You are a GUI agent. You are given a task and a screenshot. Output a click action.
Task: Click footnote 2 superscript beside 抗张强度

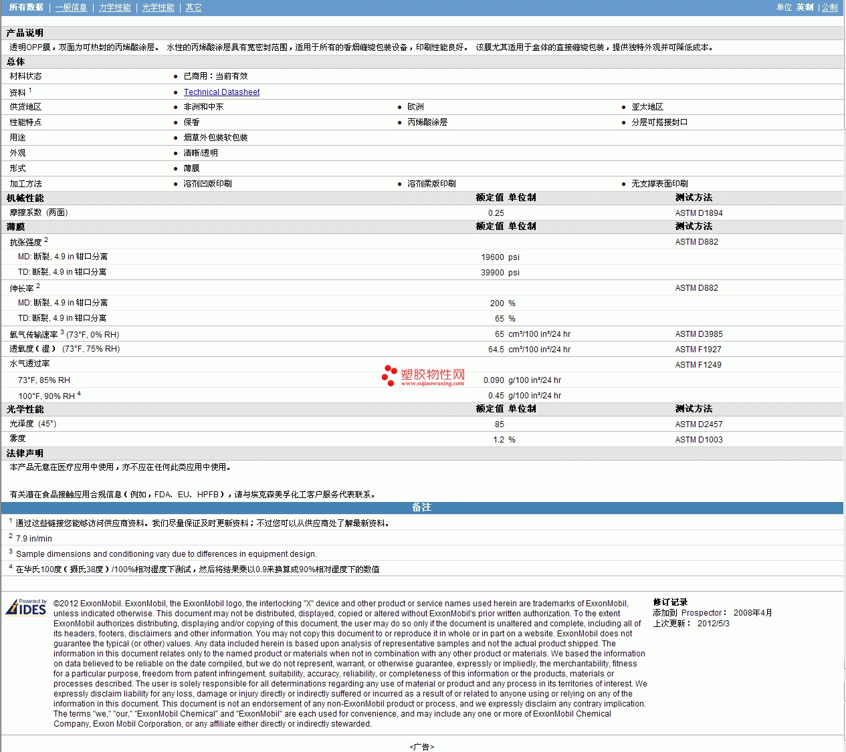coord(46,239)
